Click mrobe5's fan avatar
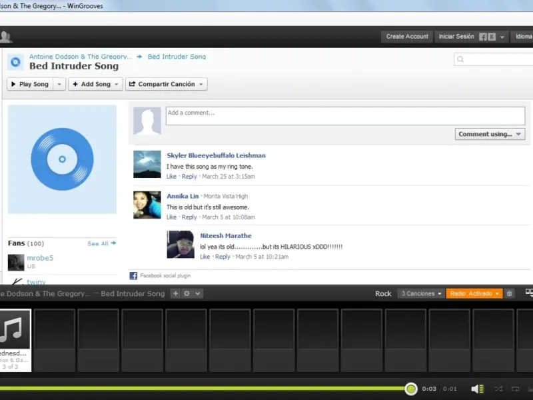533x400 pixels. pos(16,262)
